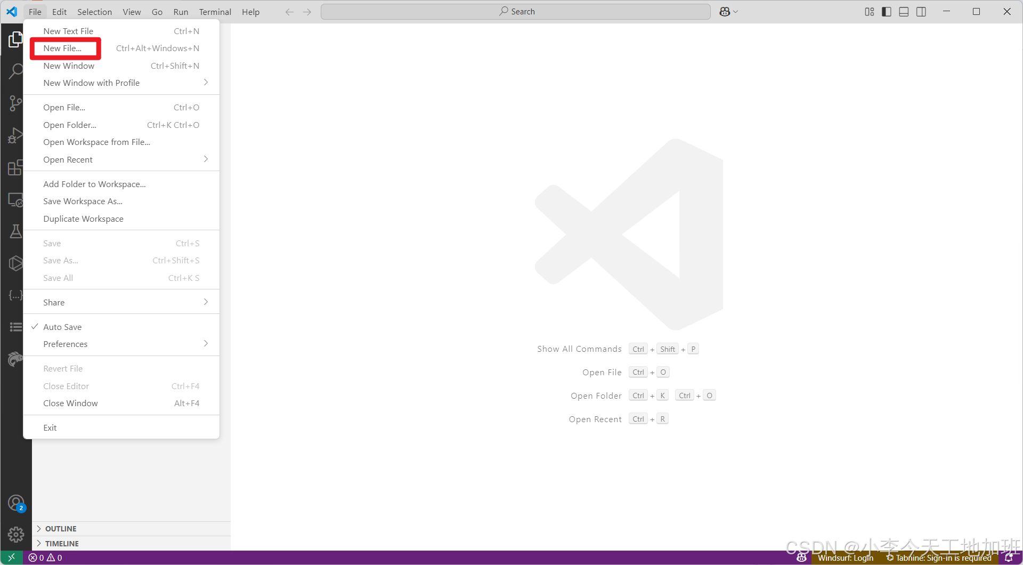The height and width of the screenshot is (565, 1023).
Task: Click Tabnine: Sign-in is required status
Action: tap(939, 558)
